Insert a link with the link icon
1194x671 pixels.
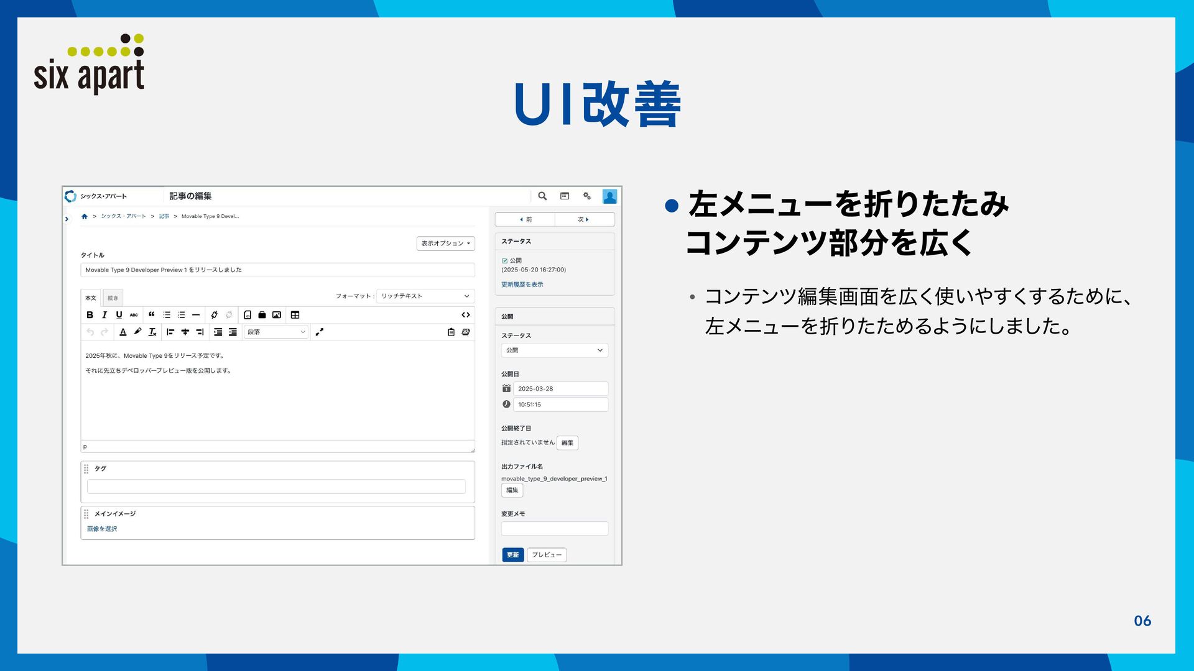pos(215,315)
